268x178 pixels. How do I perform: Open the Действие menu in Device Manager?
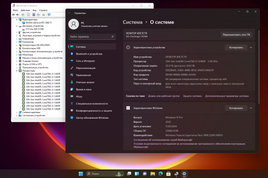click(x=25, y=10)
